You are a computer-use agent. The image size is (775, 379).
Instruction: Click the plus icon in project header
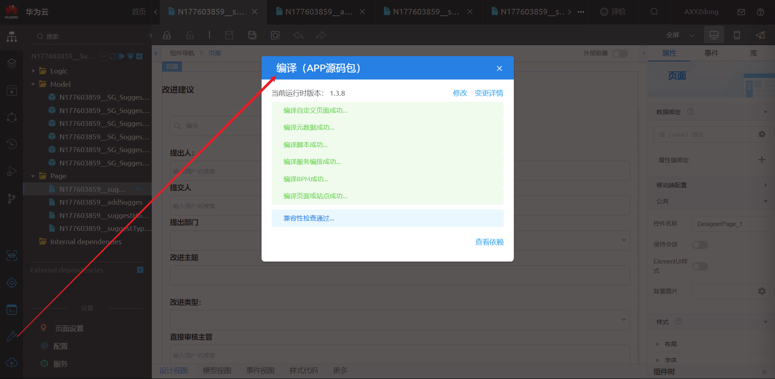(x=139, y=57)
